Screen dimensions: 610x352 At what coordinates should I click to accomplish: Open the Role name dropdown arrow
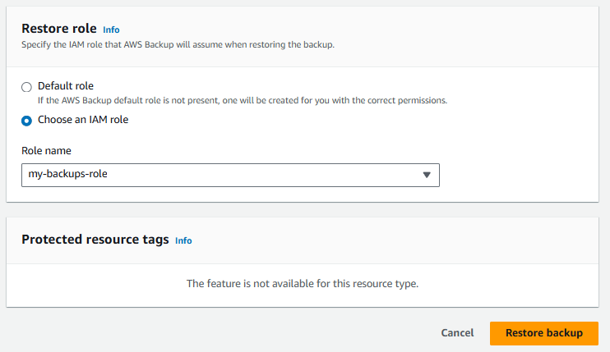427,175
